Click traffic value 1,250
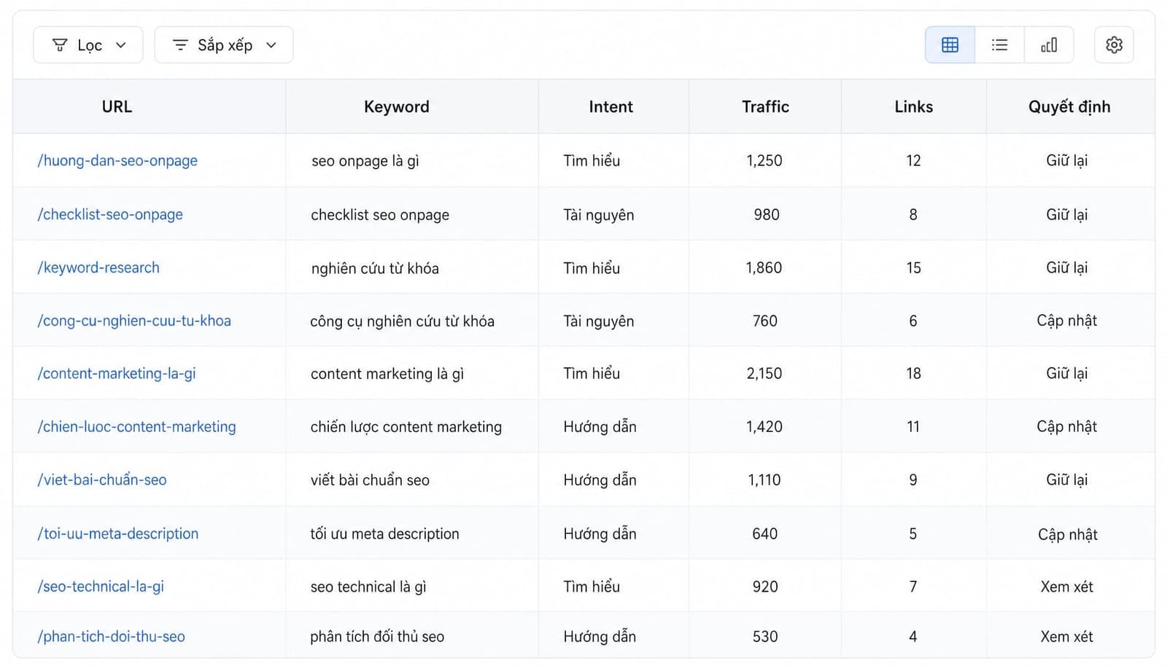Viewport: 1167px width, 666px height. (x=764, y=160)
